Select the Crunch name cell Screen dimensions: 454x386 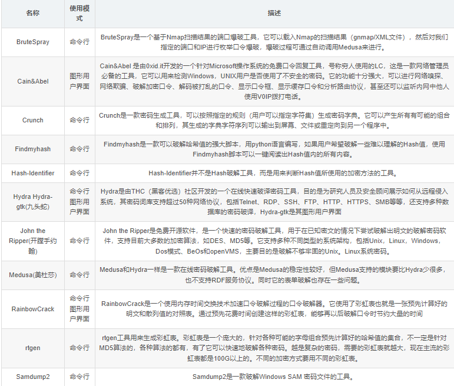click(x=33, y=120)
